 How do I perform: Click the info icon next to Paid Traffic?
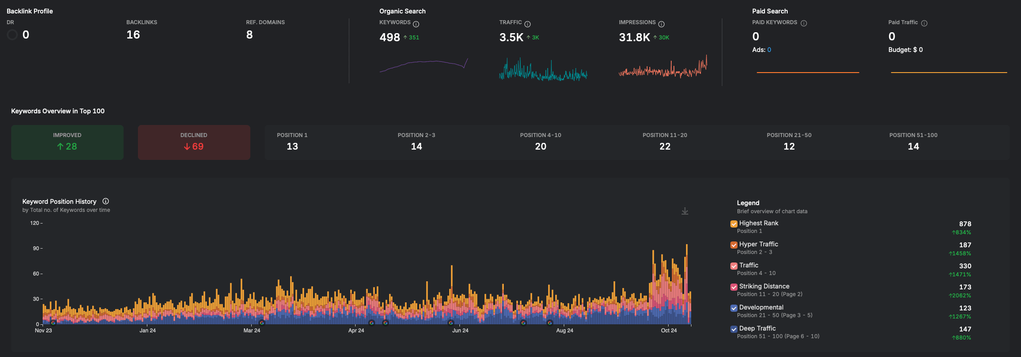[924, 23]
